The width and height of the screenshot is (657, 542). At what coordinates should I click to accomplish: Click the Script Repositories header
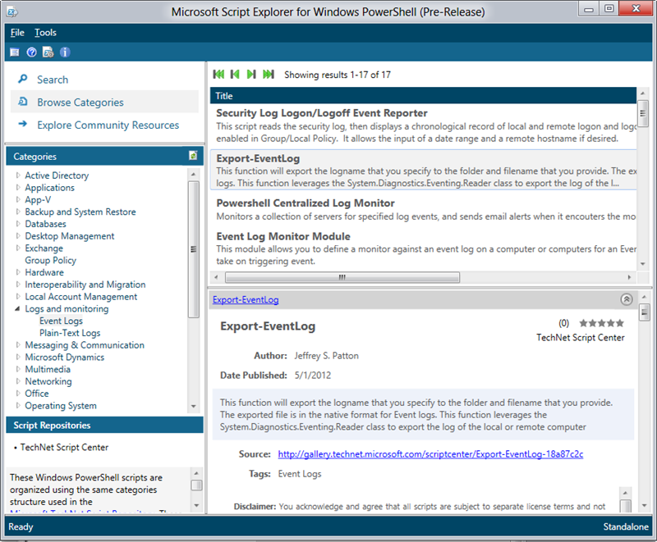pyautogui.click(x=104, y=426)
